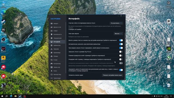Open Уведомления section alert icon
This screenshot has width=174, height=98.
[x=51, y=38]
